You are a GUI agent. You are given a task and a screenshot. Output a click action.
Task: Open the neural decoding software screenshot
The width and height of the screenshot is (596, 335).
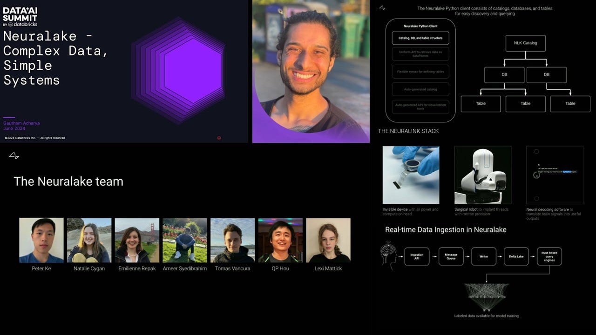(555, 175)
